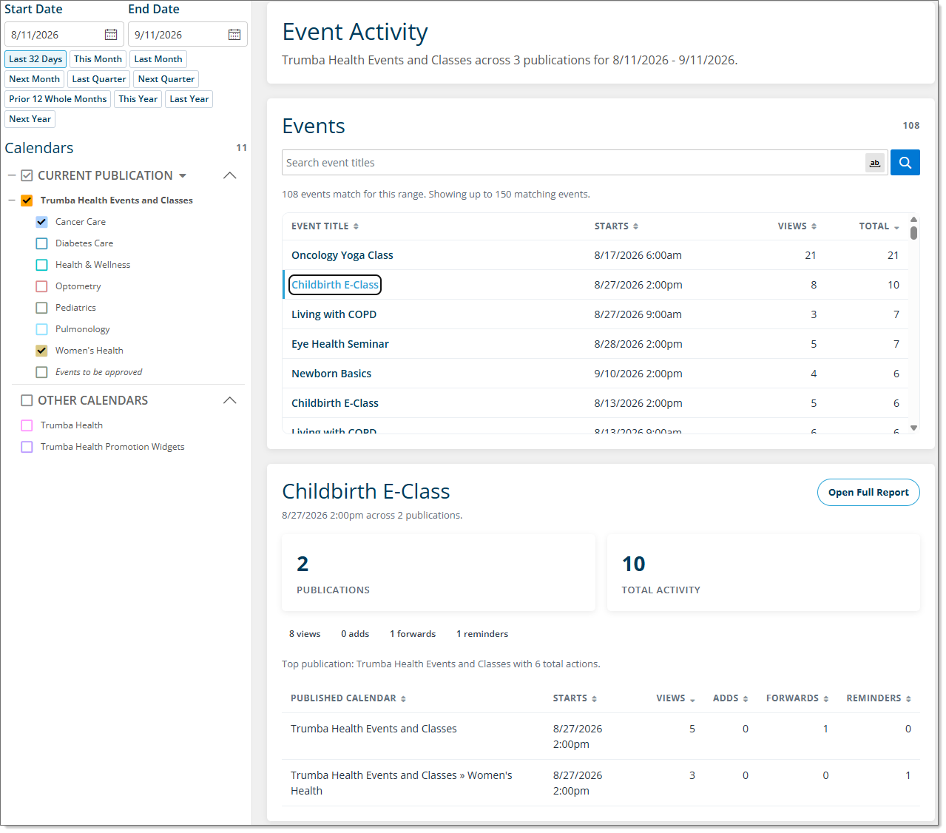The width and height of the screenshot is (946, 833).
Task: Select the Last Quarter date range
Action: (x=99, y=79)
